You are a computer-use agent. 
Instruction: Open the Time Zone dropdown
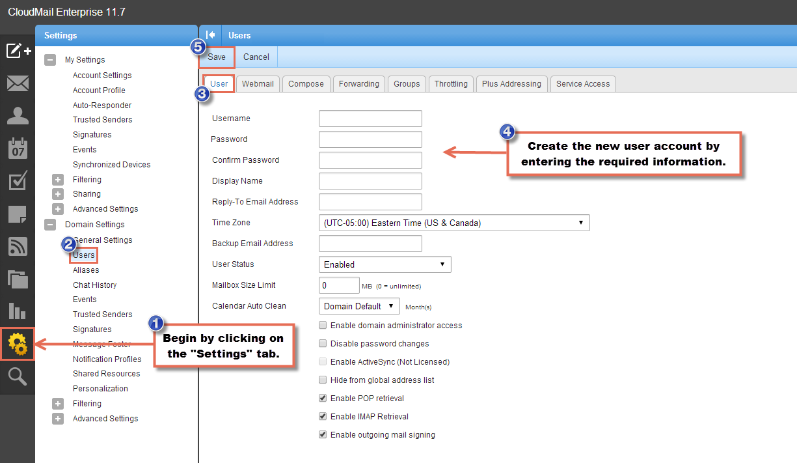(454, 223)
